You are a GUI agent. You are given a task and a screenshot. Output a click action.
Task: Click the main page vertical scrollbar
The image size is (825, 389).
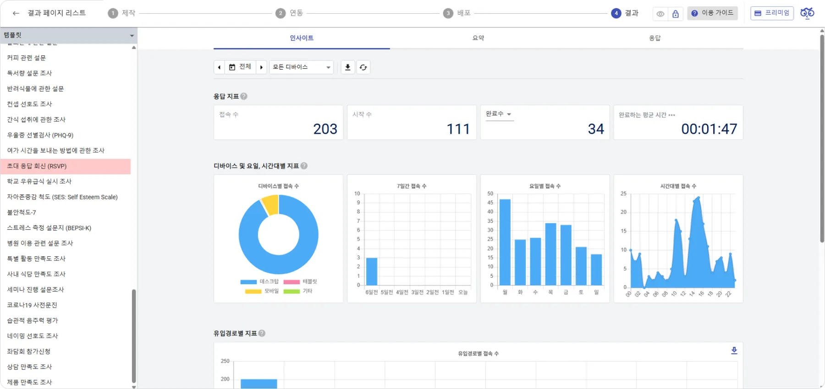(x=822, y=138)
